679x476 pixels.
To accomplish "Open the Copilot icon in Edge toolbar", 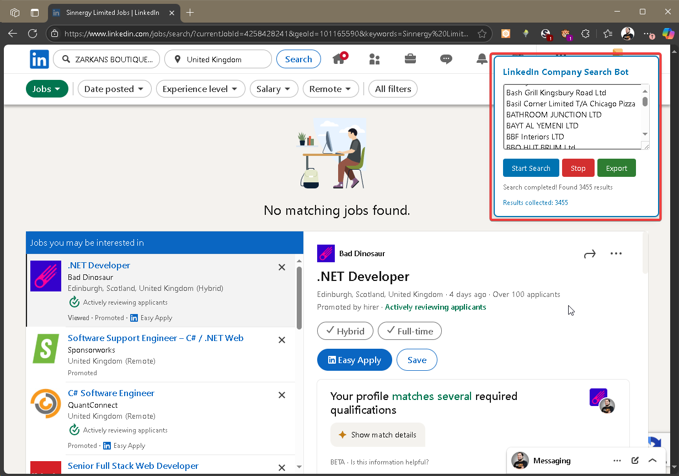I will tap(668, 34).
